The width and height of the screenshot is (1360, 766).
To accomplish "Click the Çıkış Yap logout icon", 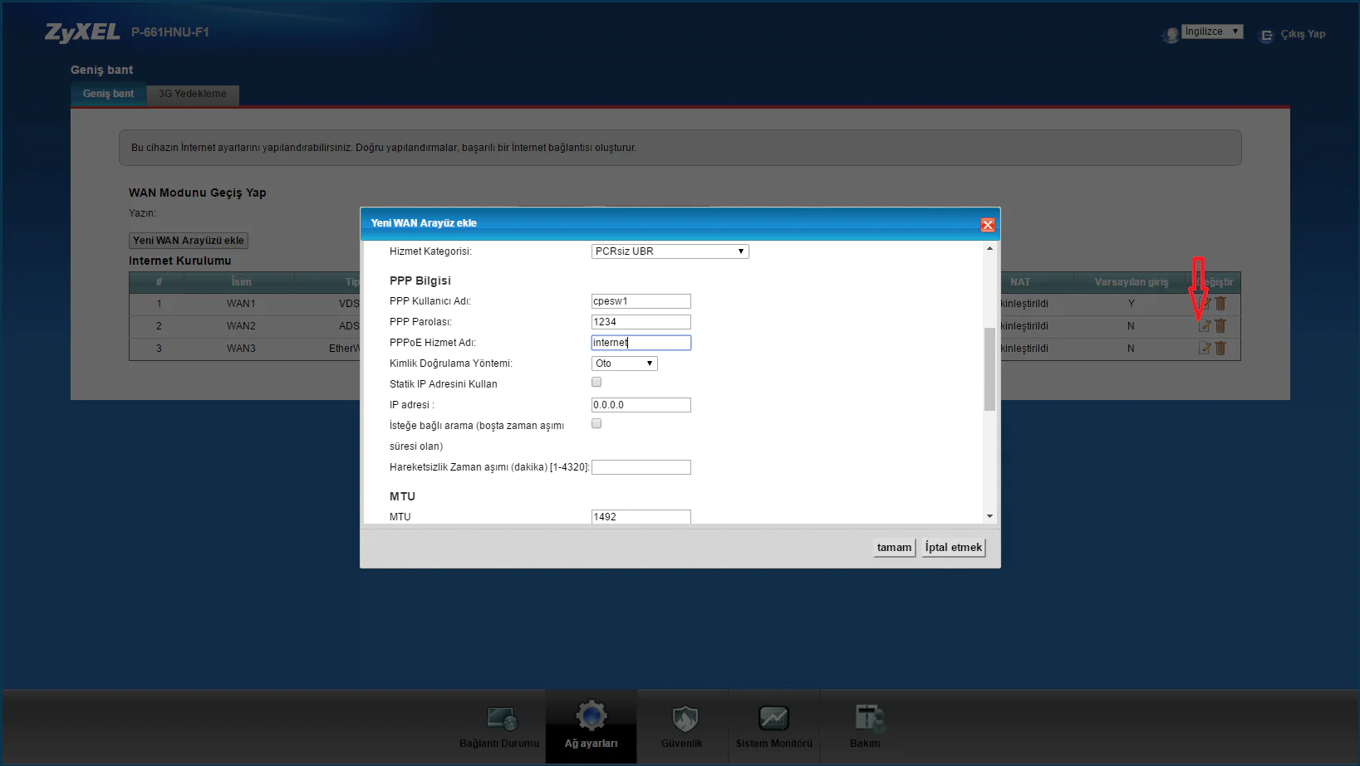I will [x=1266, y=35].
